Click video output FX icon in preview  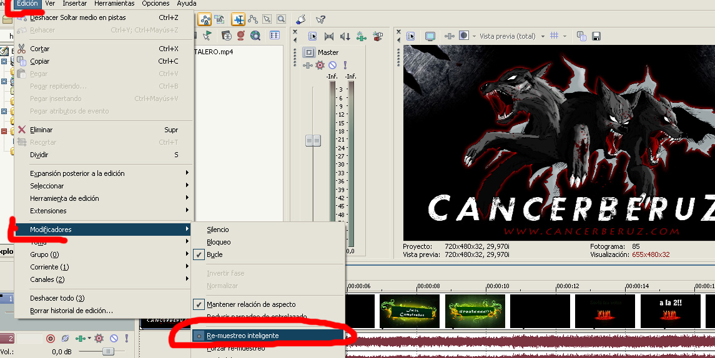[x=450, y=36]
